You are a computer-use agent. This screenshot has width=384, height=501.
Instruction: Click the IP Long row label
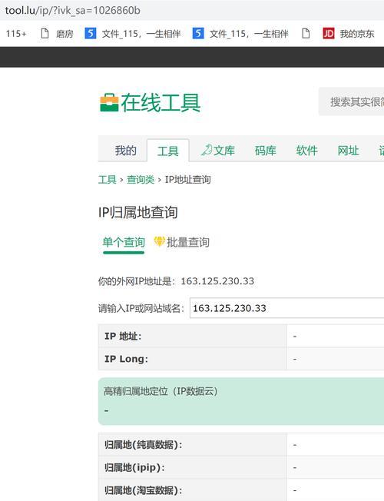tap(126, 359)
